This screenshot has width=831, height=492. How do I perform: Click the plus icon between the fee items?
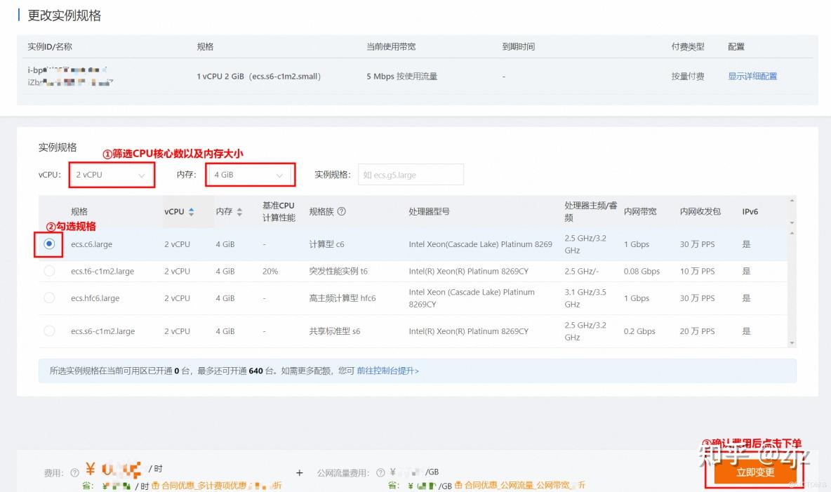coord(299,473)
